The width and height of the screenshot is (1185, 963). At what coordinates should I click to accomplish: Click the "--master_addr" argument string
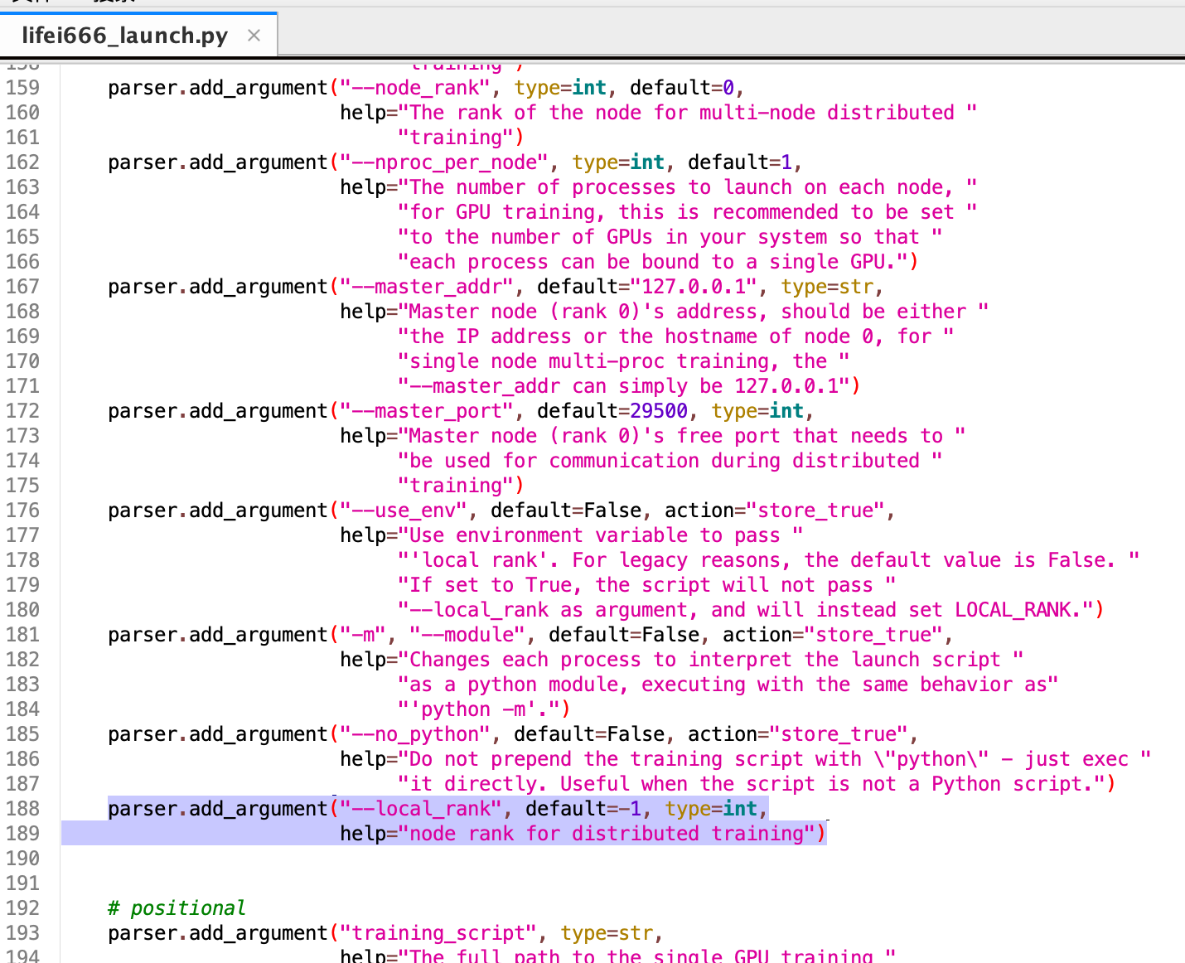427,287
